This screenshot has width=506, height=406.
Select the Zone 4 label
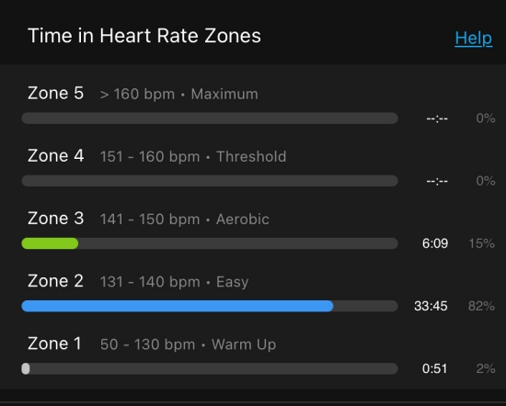[56, 155]
